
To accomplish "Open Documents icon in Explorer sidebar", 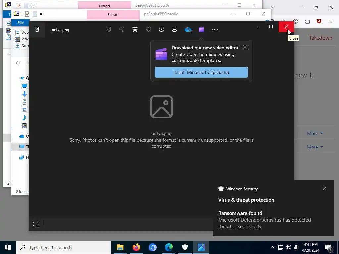I will click(24, 102).
